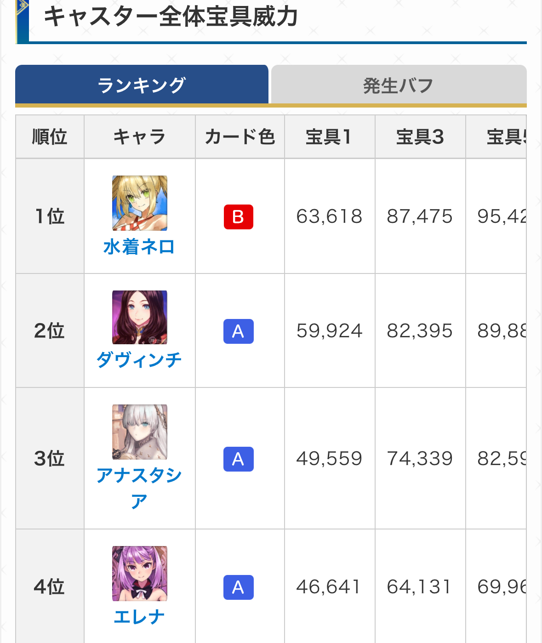This screenshot has width=542, height=643.
Task: Click the アナスタシア character portrait
Action: 140,432
